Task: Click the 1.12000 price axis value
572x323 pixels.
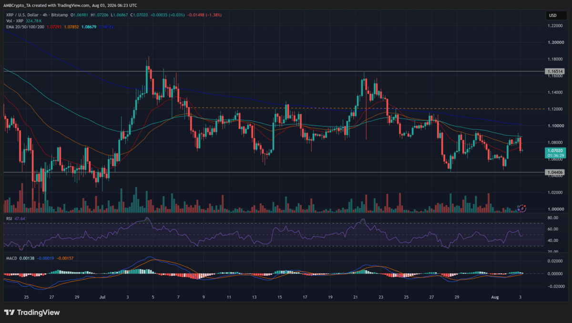Action: [556, 109]
